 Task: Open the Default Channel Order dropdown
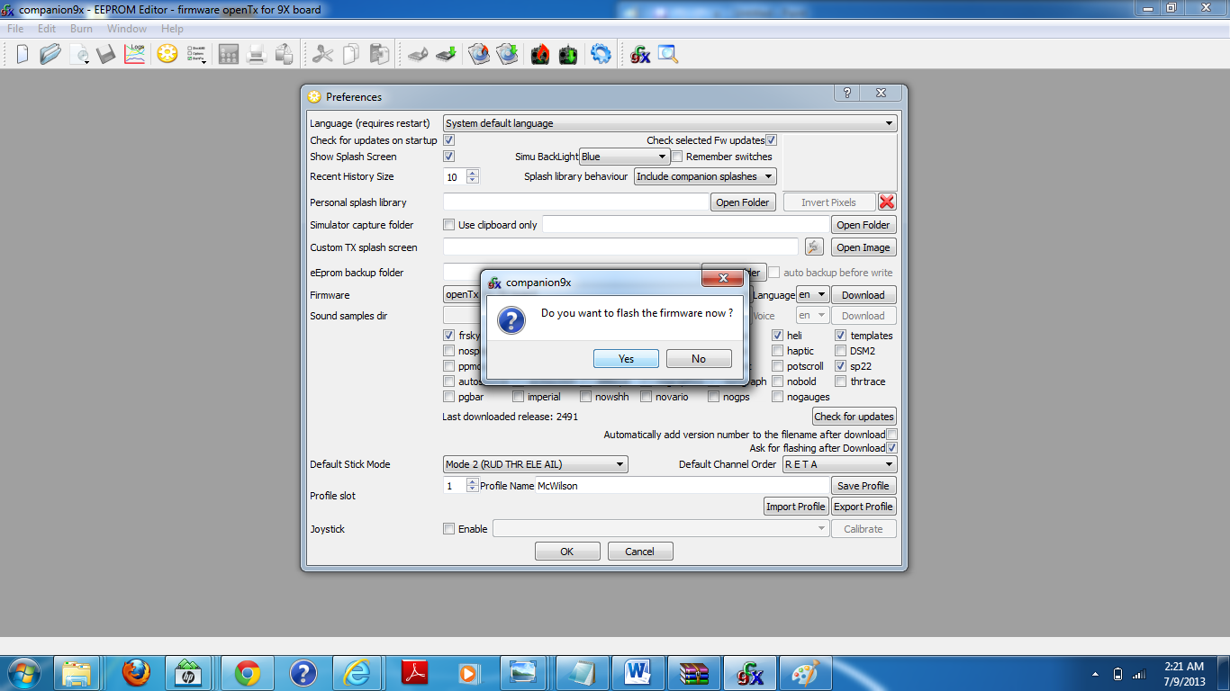point(839,464)
